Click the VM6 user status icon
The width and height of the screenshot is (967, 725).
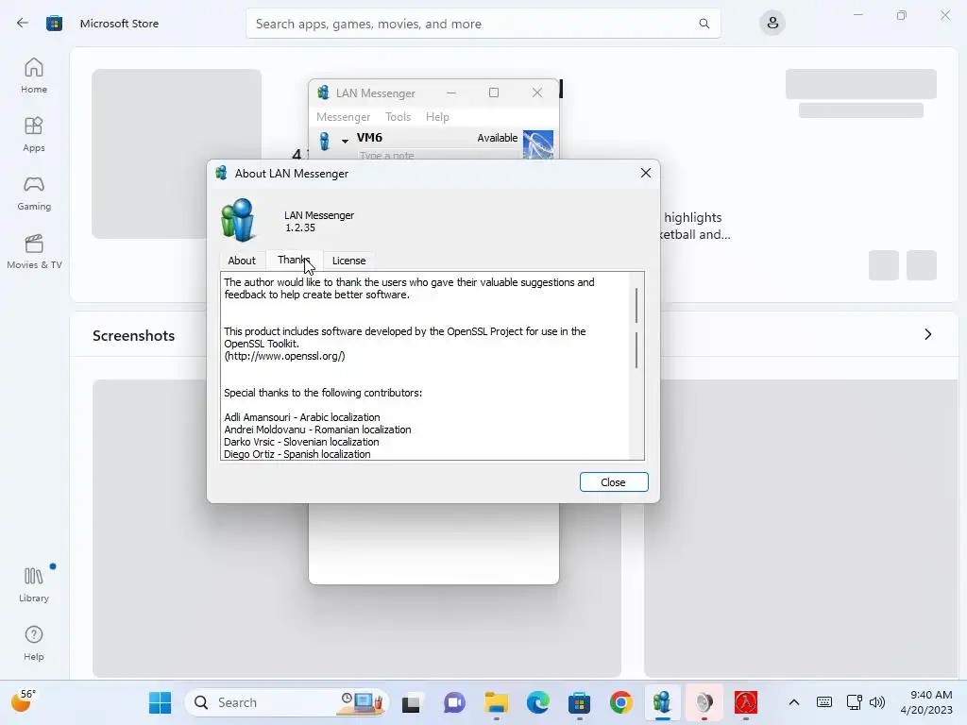click(325, 141)
